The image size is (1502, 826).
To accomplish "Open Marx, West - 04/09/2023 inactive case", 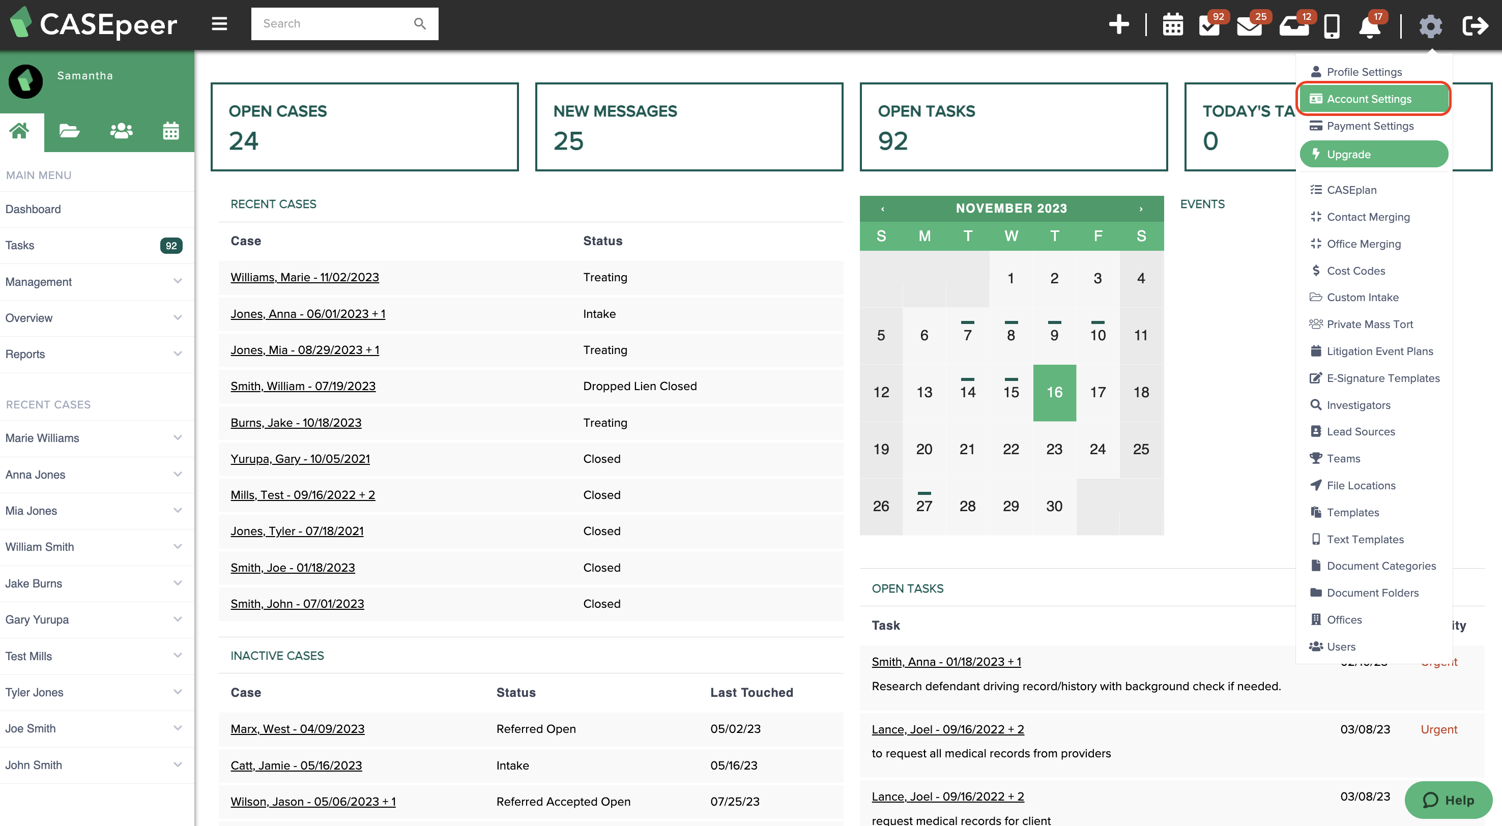I will pyautogui.click(x=297, y=729).
